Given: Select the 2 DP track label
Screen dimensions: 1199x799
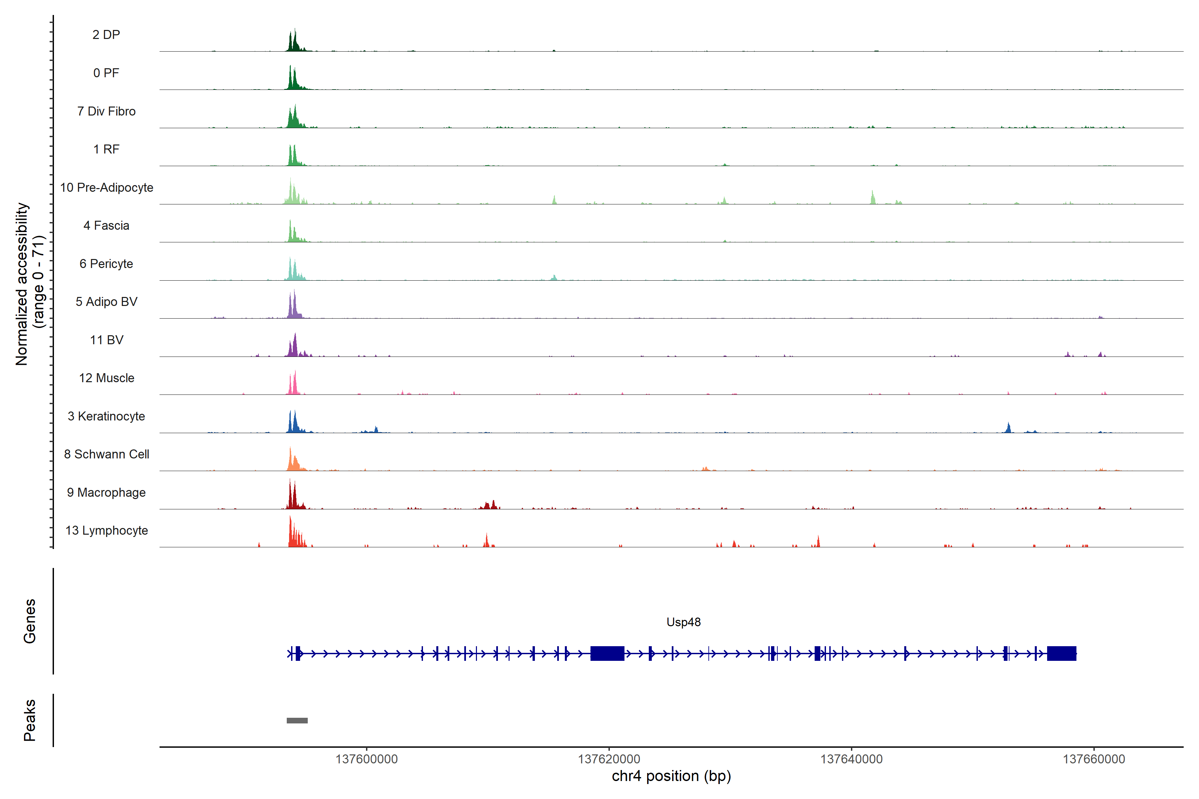Looking at the screenshot, I should 106,35.
